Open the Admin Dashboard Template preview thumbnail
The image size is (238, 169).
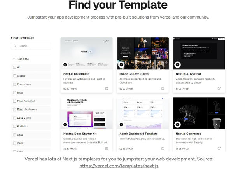point(143,113)
